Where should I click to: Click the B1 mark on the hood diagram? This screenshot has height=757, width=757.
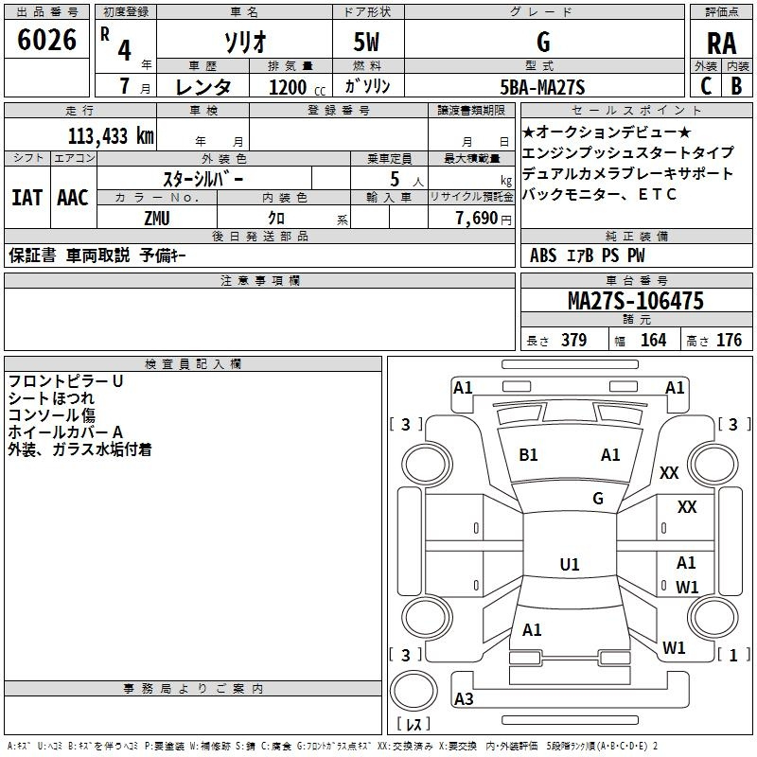click(528, 455)
